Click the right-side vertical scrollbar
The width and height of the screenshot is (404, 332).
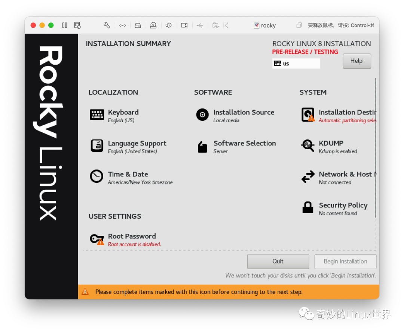[x=375, y=150]
